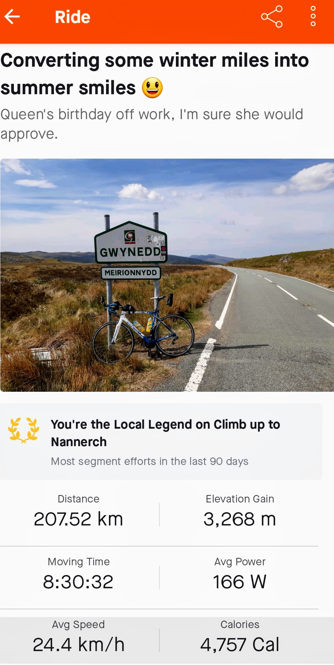This screenshot has width=334, height=665.
Task: Tap the Queen's birthday description text
Action: tap(152, 124)
